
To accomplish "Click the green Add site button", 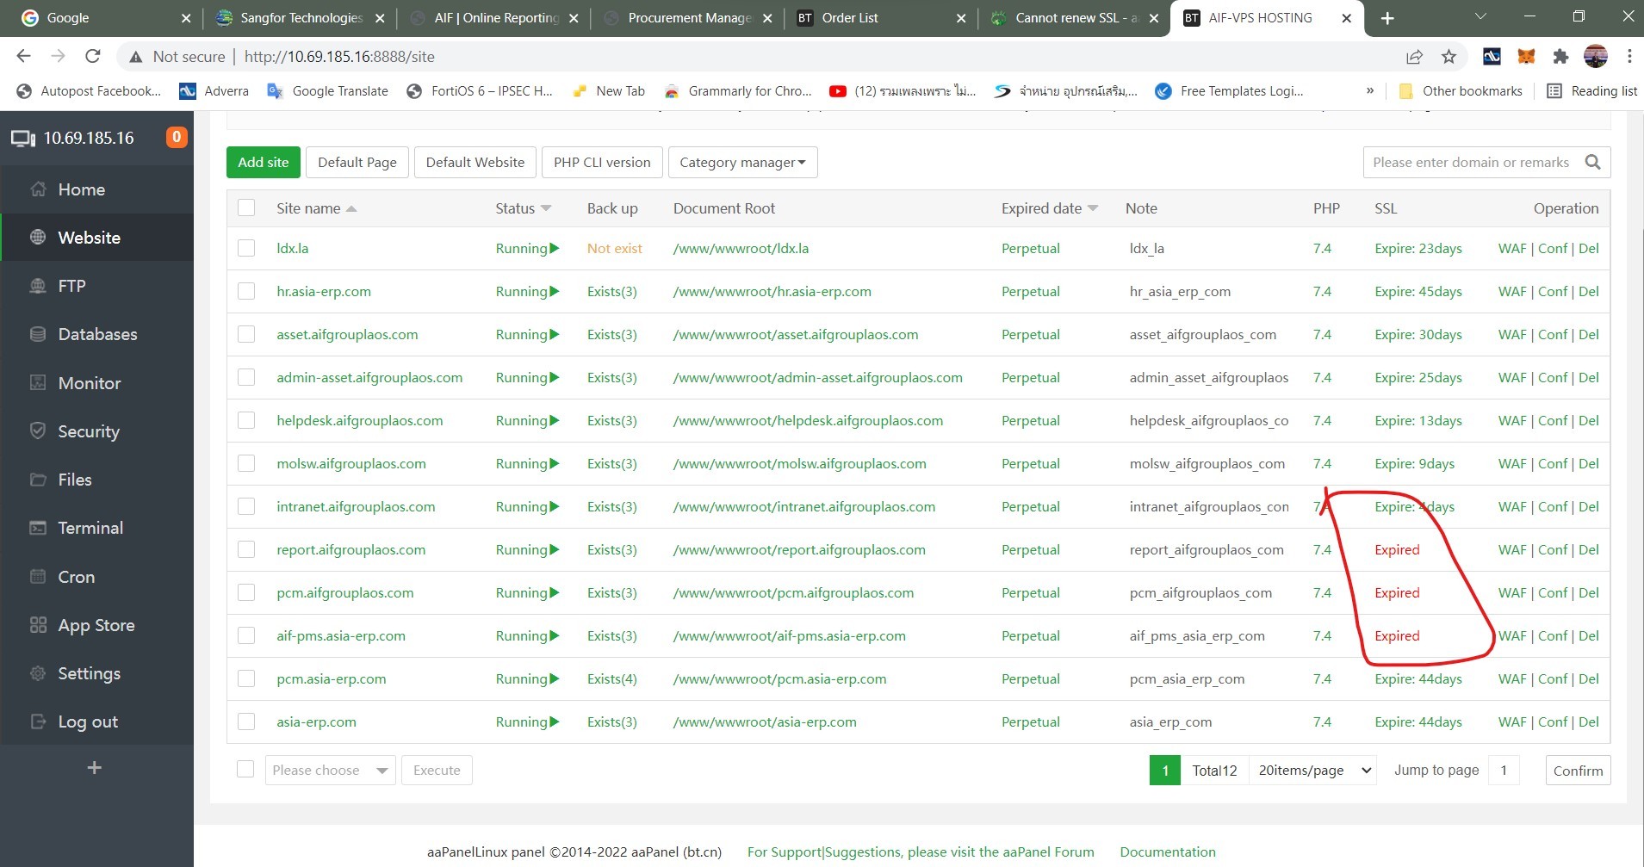I will (264, 162).
